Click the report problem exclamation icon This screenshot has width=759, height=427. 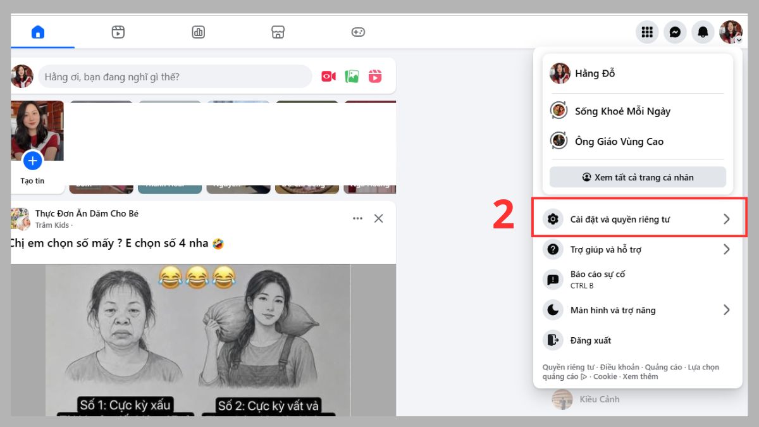(553, 280)
